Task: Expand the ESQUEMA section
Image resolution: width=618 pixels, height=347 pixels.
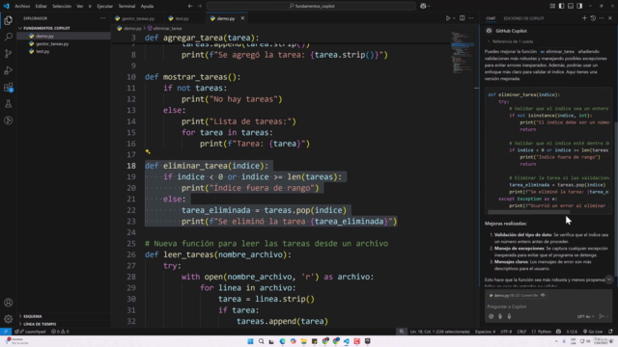Action: (32, 316)
